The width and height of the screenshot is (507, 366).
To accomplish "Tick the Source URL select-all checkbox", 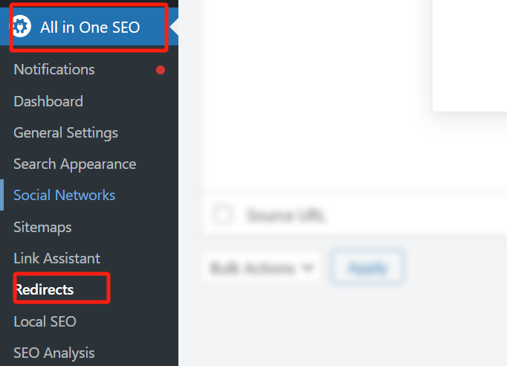I will [222, 216].
